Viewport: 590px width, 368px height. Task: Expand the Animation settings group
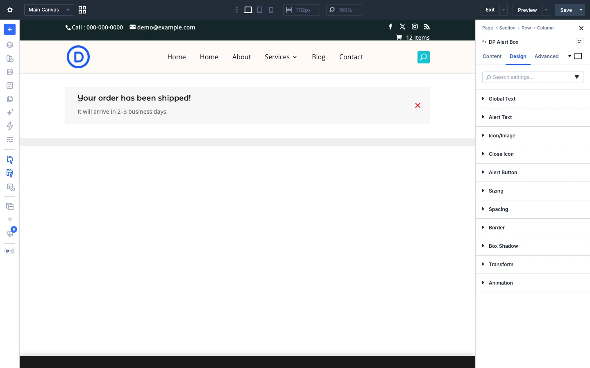coord(533,283)
